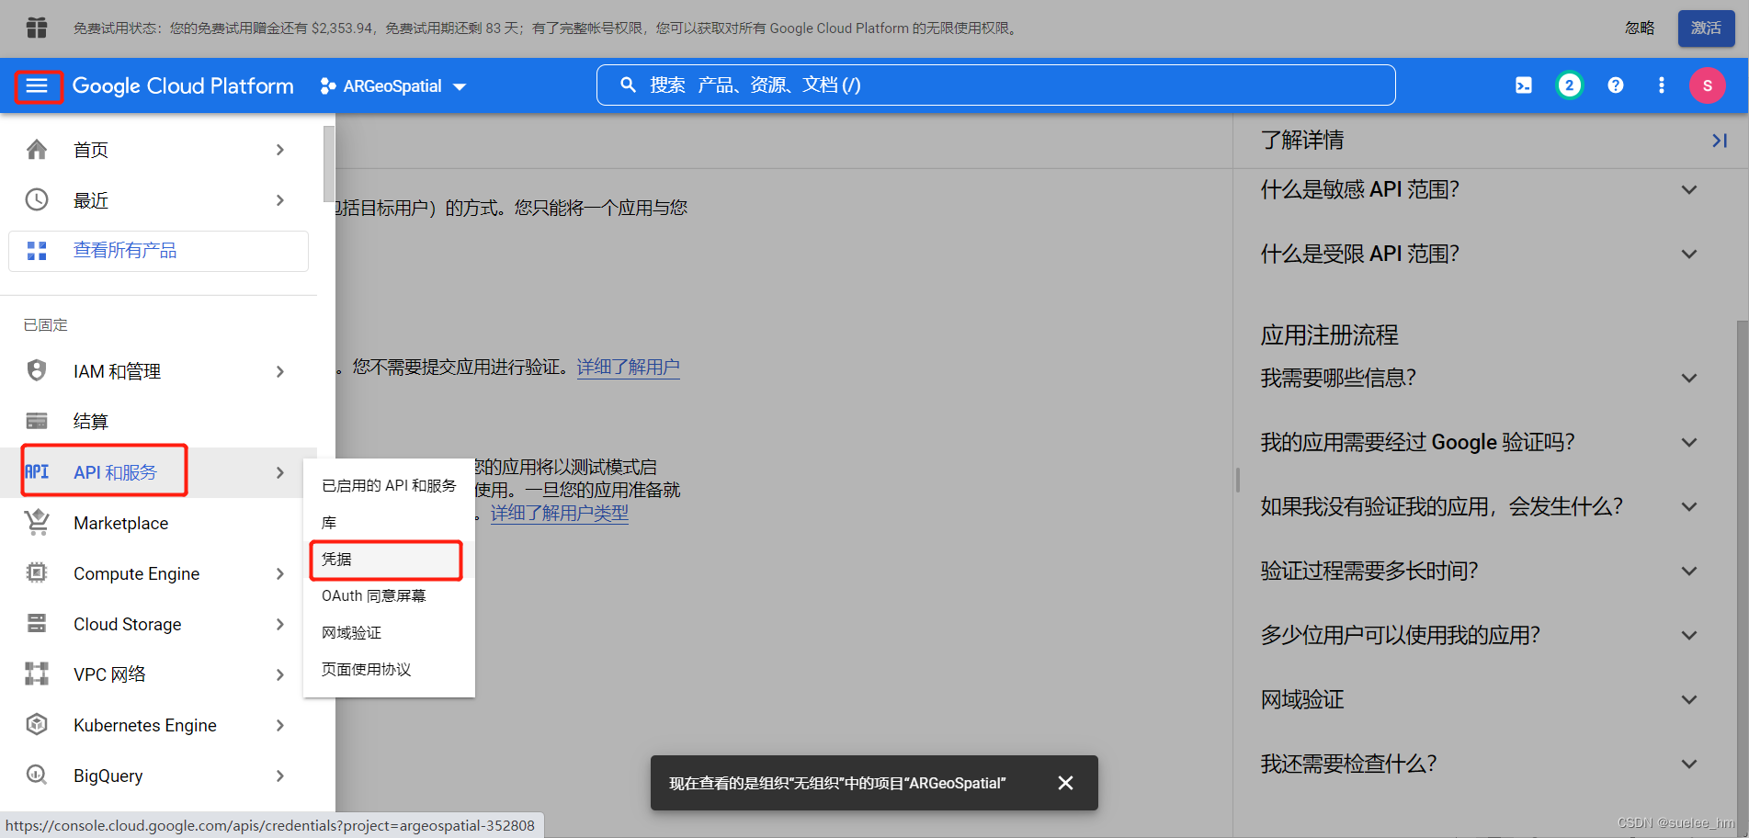Click the all products grid icon
Viewport: 1749px width, 838px height.
pos(37,251)
